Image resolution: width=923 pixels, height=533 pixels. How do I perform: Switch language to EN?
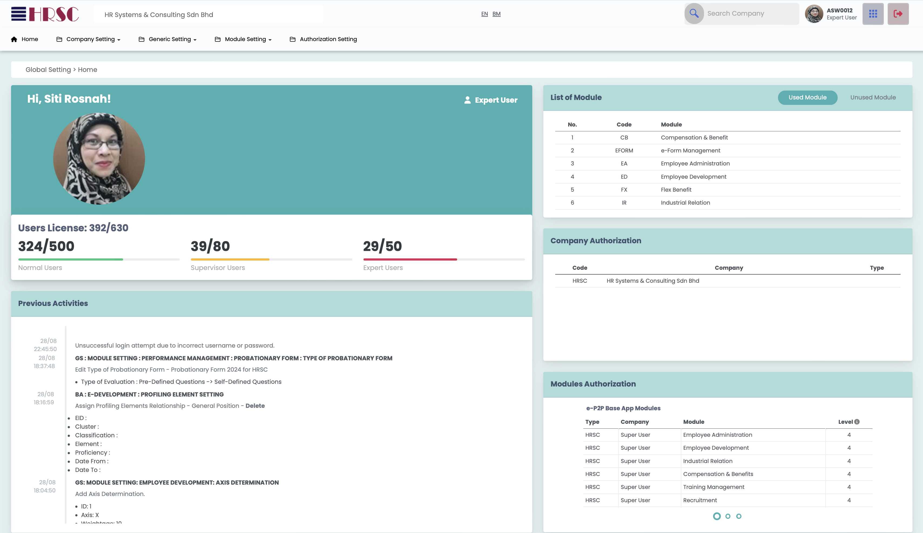484,14
